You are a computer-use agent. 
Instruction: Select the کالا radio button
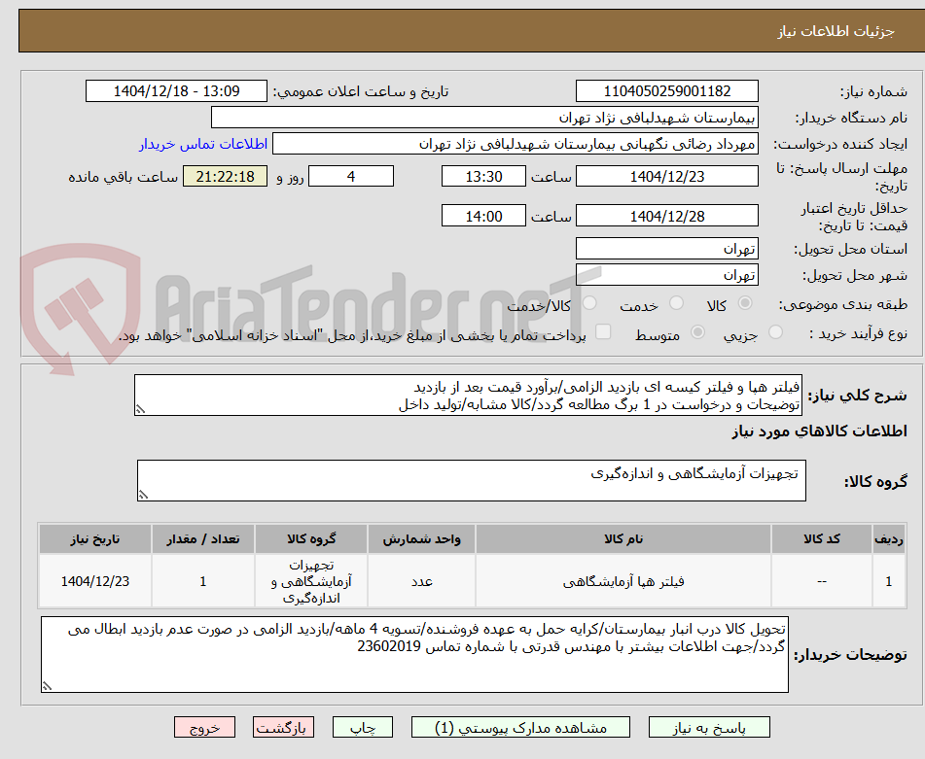(x=745, y=303)
